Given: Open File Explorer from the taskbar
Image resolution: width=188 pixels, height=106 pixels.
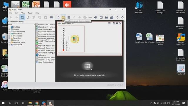Looking at the screenshot, I should click(x=30, y=103).
